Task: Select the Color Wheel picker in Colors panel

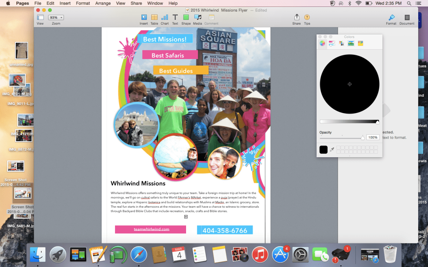Action: pos(322,43)
